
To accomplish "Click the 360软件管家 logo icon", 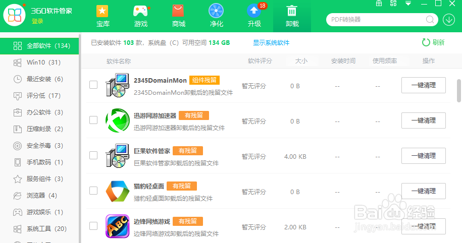I will pyautogui.click(x=14, y=15).
